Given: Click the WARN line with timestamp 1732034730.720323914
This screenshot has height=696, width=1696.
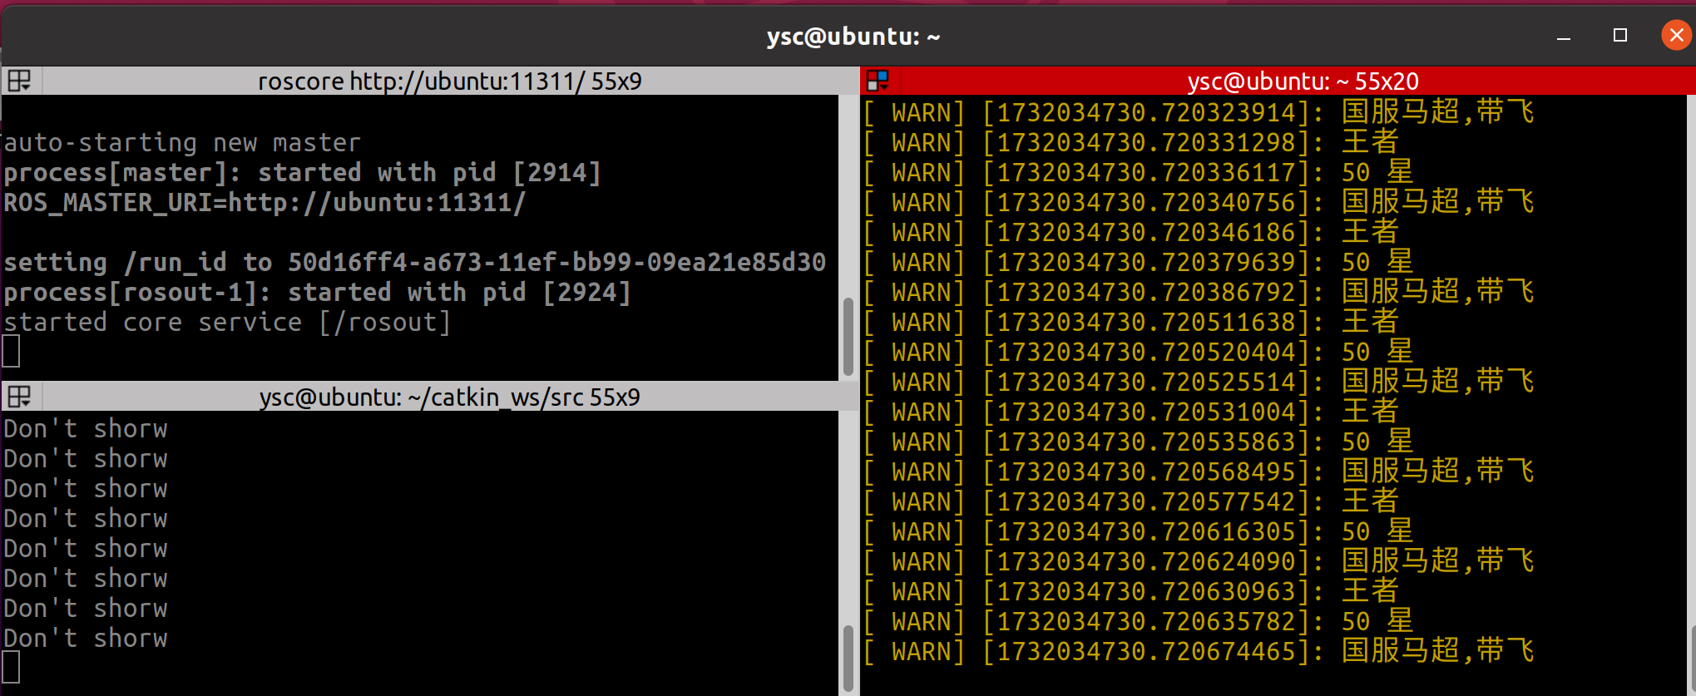Looking at the screenshot, I should (x=1198, y=112).
